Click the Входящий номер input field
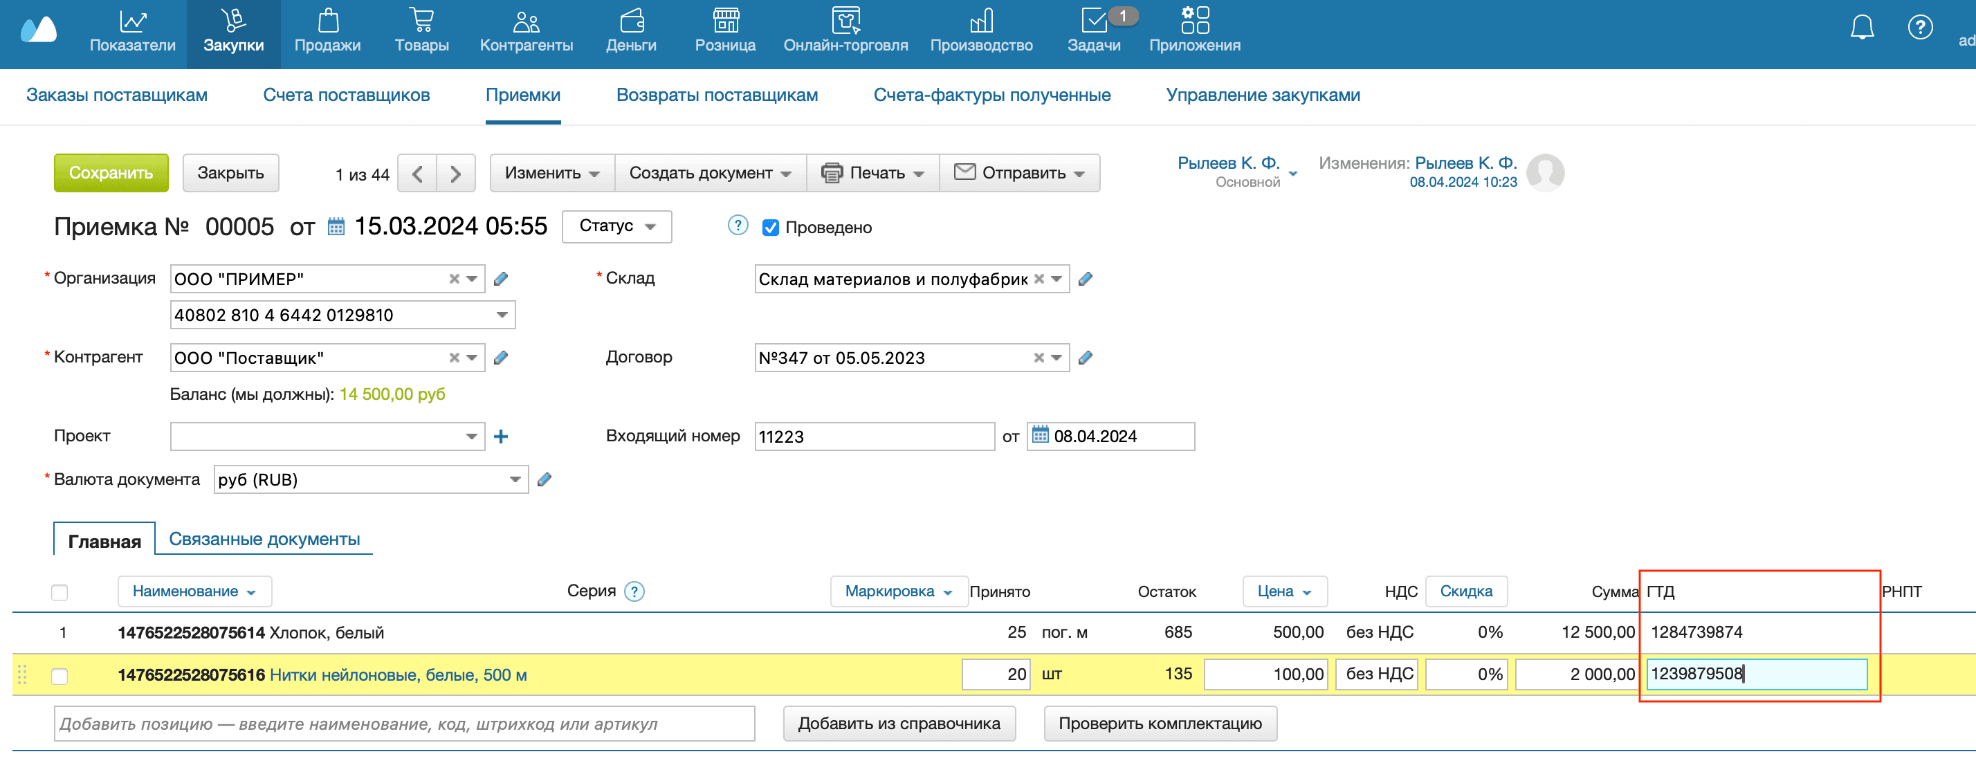The width and height of the screenshot is (1976, 772). (874, 436)
